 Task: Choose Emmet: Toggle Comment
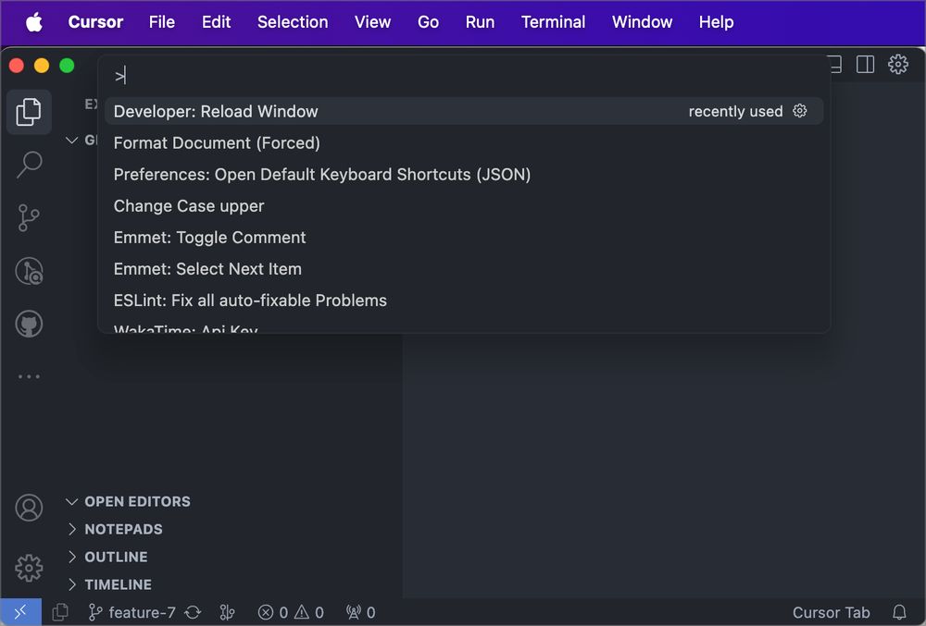464,238
